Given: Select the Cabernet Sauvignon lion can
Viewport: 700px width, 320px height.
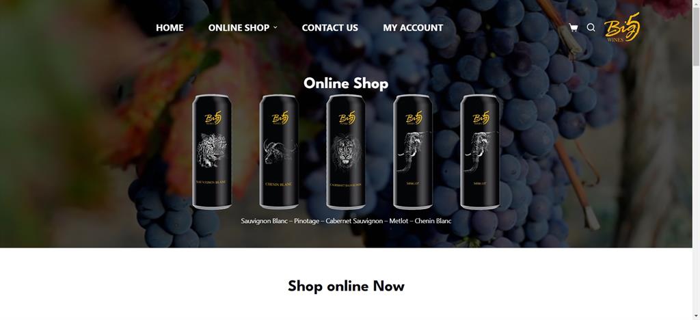Looking at the screenshot, I should click(346, 152).
